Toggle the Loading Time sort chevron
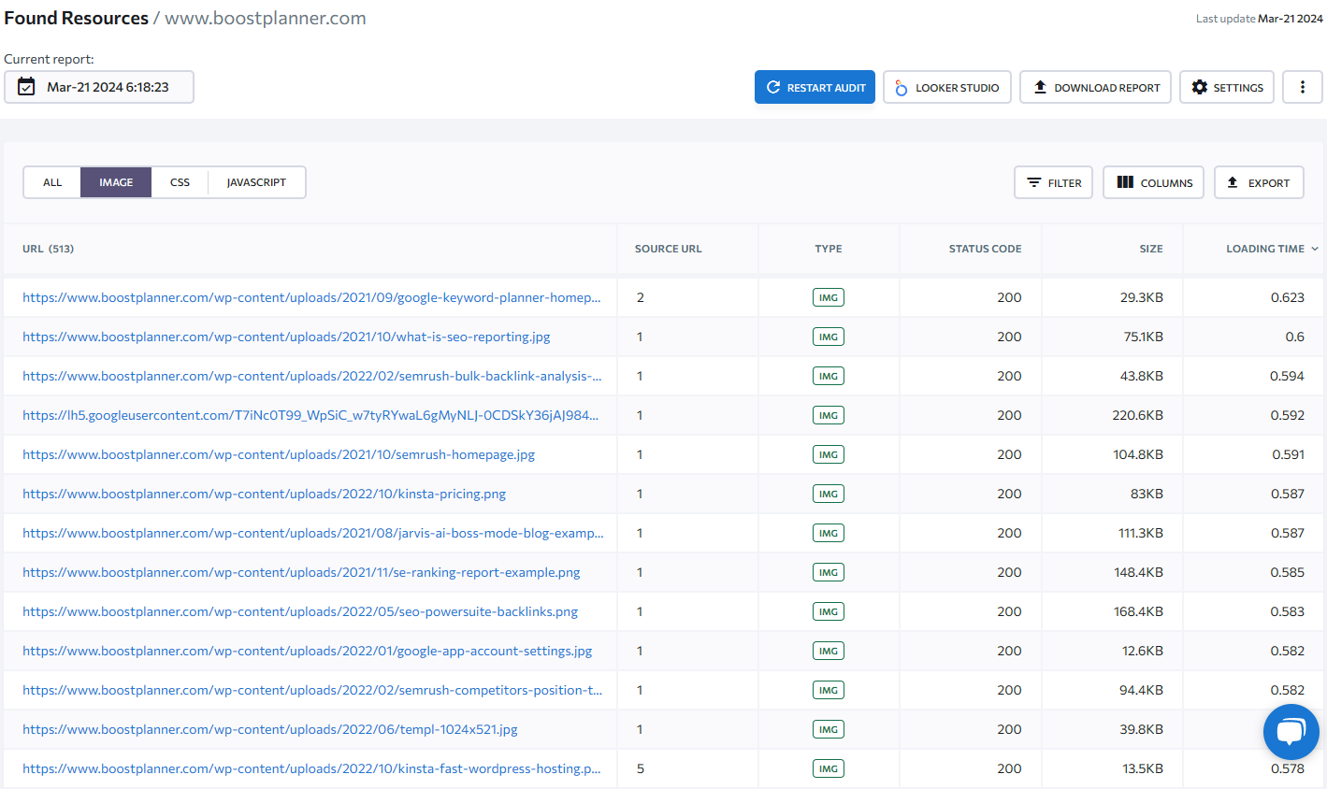The width and height of the screenshot is (1327, 789). pyautogui.click(x=1315, y=249)
